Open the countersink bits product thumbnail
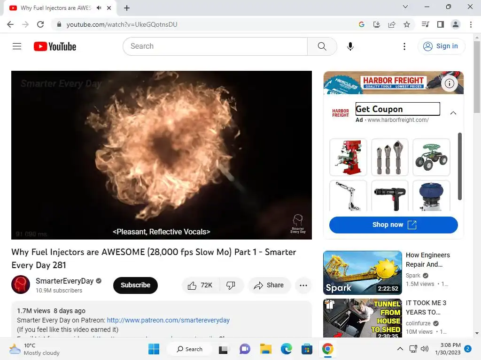Viewport: 481px width, 360px height. pyautogui.click(x=389, y=157)
